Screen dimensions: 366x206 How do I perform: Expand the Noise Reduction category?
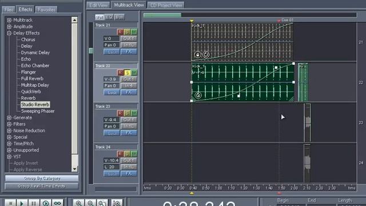pos(9,131)
